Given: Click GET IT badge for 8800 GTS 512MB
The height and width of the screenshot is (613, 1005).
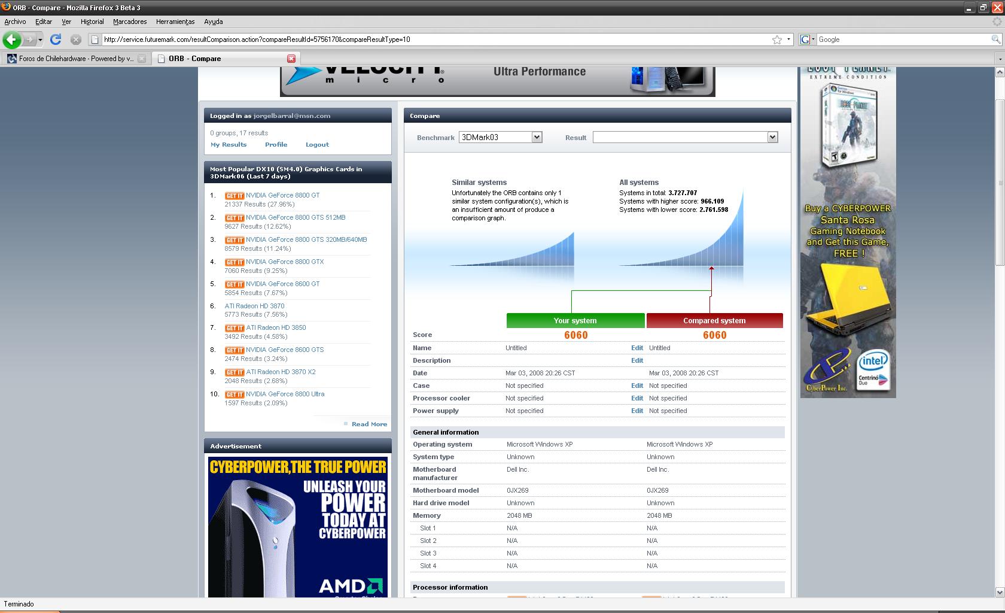Looking at the screenshot, I should click(234, 218).
